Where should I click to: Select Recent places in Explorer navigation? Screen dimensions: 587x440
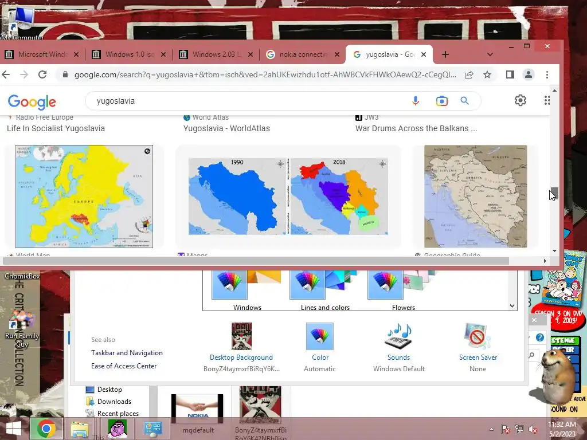tap(112, 414)
